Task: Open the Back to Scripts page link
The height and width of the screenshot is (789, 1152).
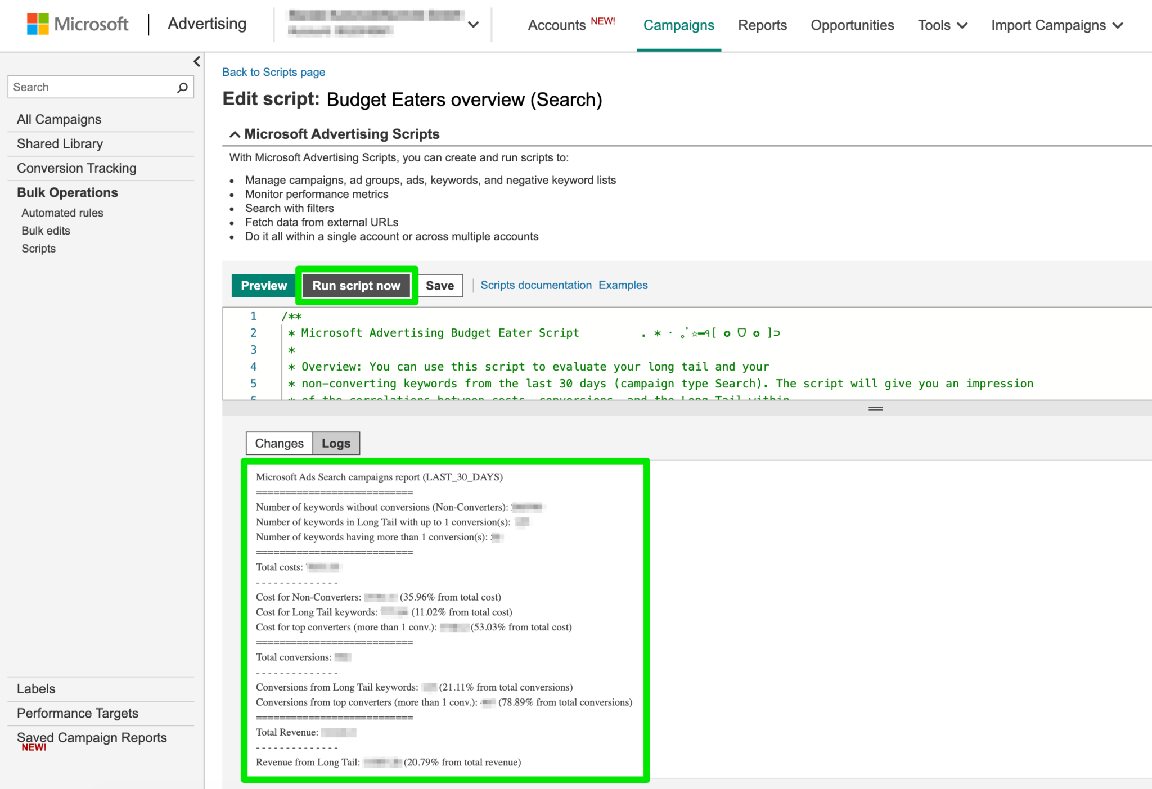Action: pos(273,72)
